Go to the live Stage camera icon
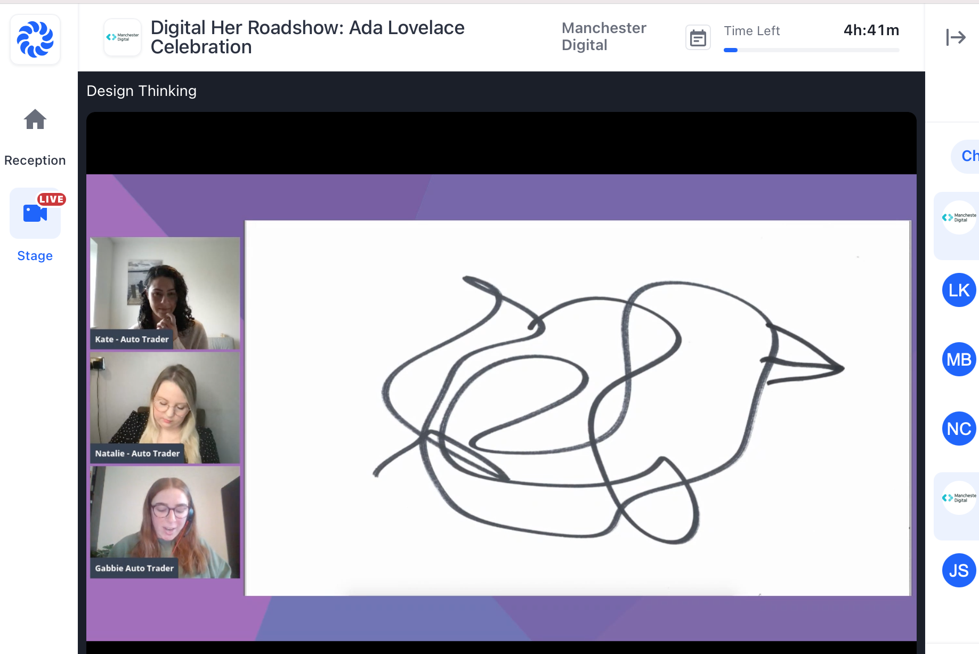979x654 pixels. [x=35, y=213]
